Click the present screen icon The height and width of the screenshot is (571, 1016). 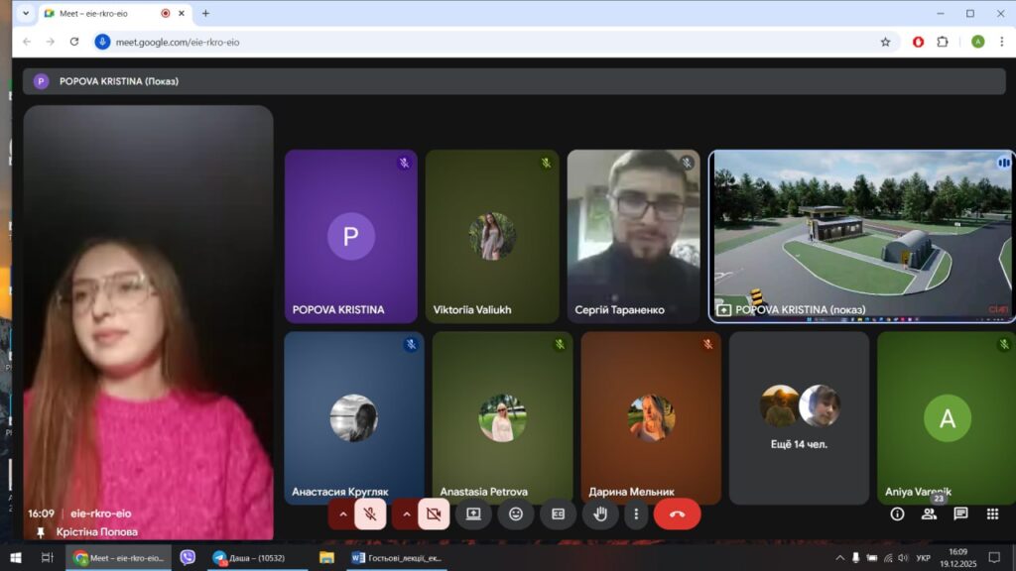click(473, 514)
